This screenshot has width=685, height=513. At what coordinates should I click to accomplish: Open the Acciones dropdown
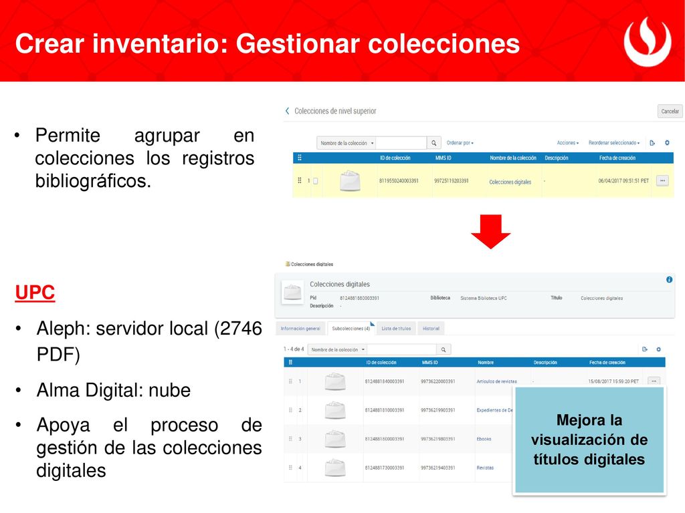pos(567,143)
